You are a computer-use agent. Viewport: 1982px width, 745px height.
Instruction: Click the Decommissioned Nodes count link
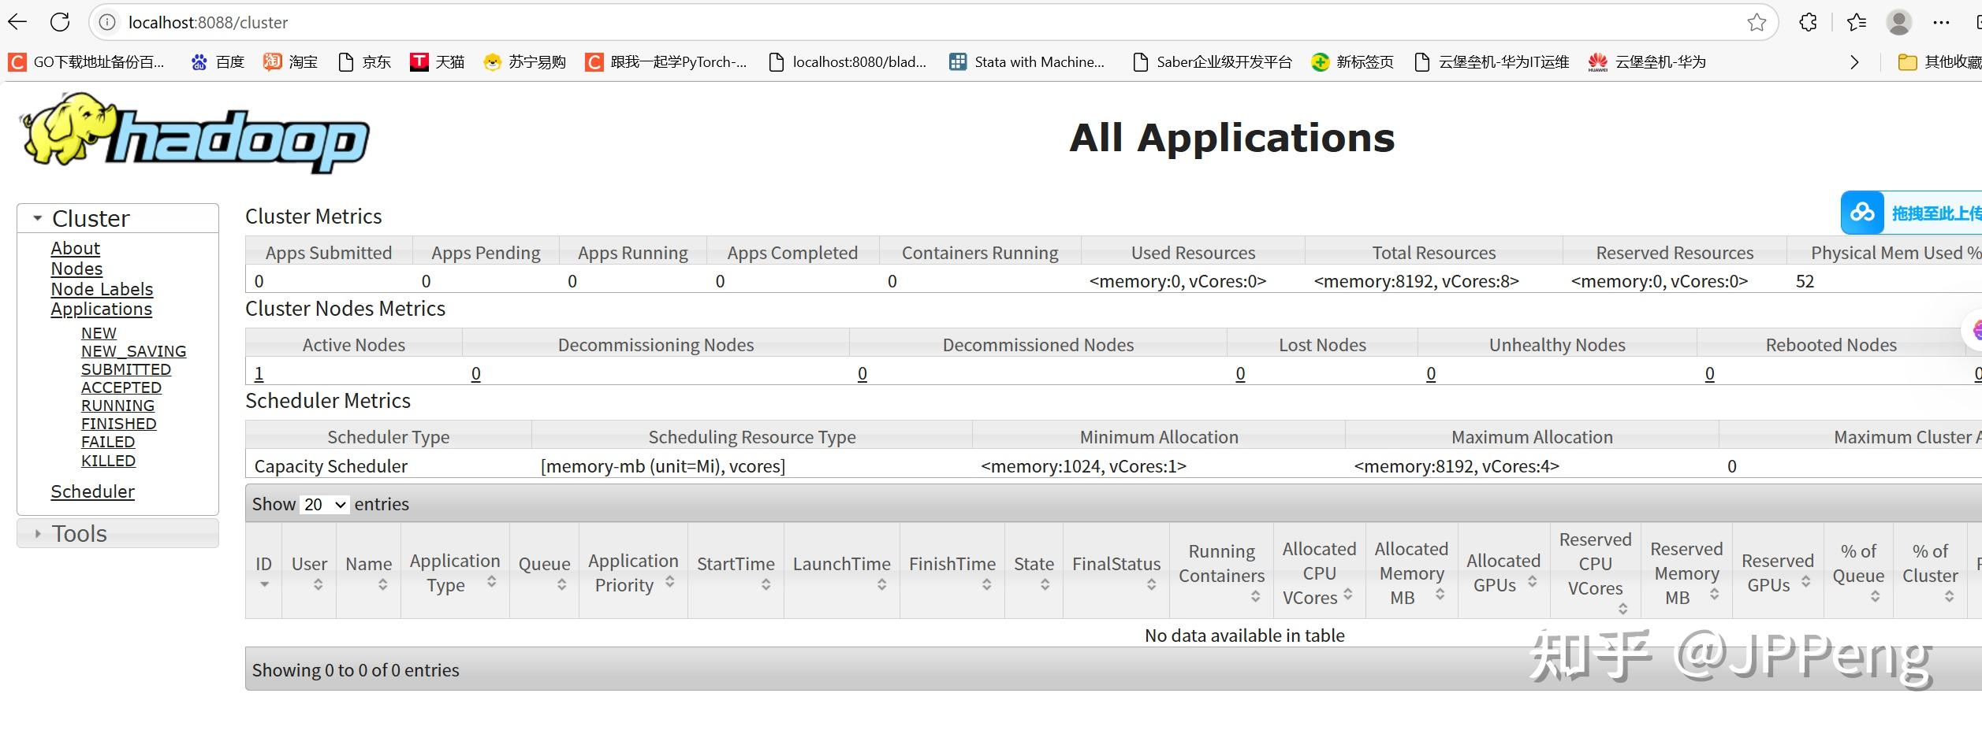862,373
